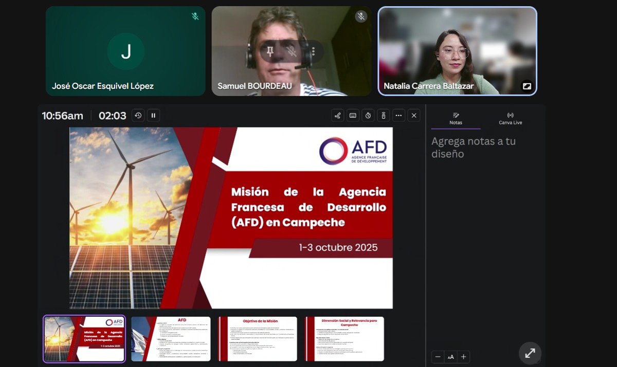Decrease notes font size with minus button
The image size is (617, 367).
[438, 357]
